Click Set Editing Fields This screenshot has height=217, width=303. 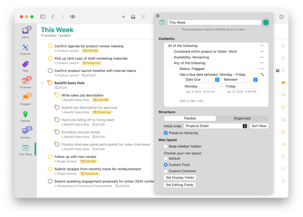coord(180,185)
